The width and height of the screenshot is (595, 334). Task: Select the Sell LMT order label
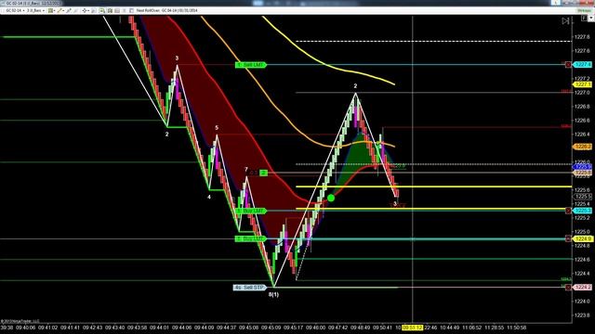point(250,65)
